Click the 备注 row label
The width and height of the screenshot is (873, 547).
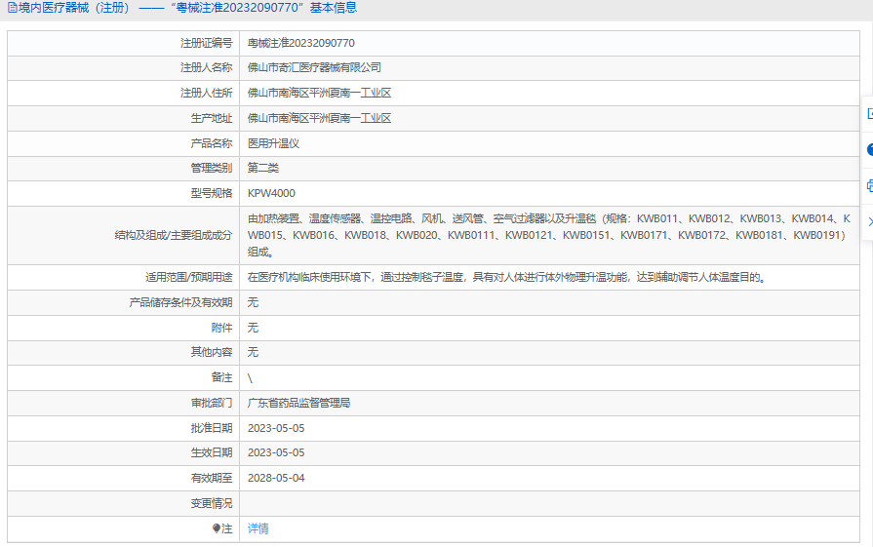click(x=221, y=378)
